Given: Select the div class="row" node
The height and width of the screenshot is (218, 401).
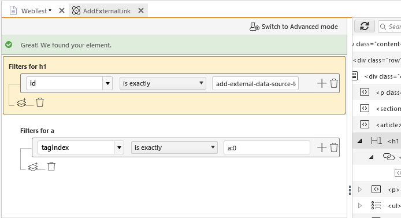Looking at the screenshot, I should pos(377,60).
